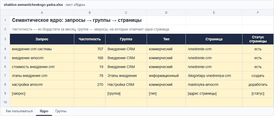Select row 4 header
Screen dimensions: 274x116
point(5,49)
